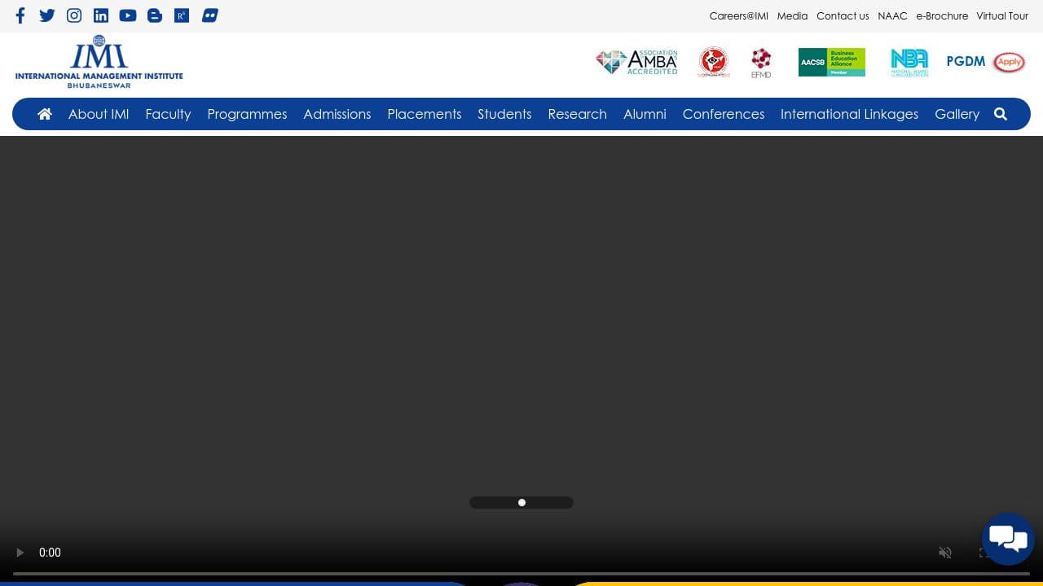The height and width of the screenshot is (586, 1043).
Task: Play the homepage video
Action: click(20, 553)
